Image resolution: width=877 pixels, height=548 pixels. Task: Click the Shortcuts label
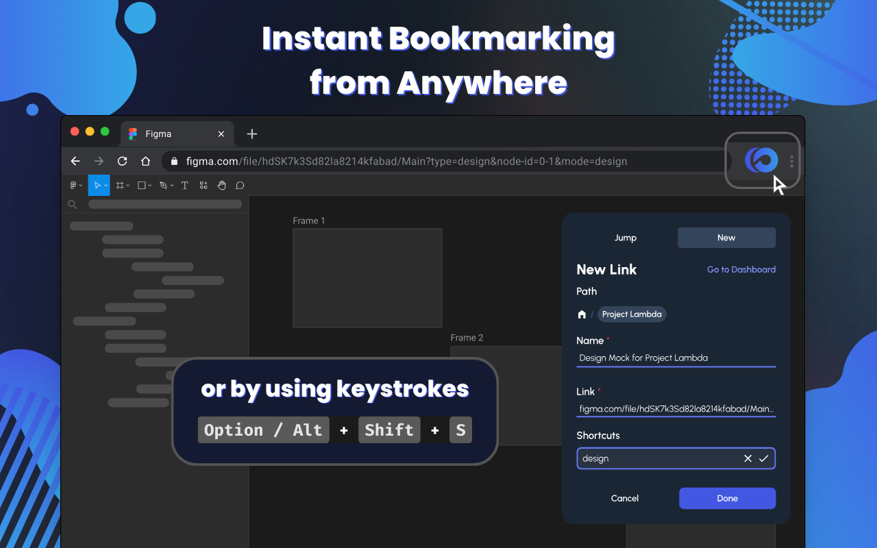(598, 436)
